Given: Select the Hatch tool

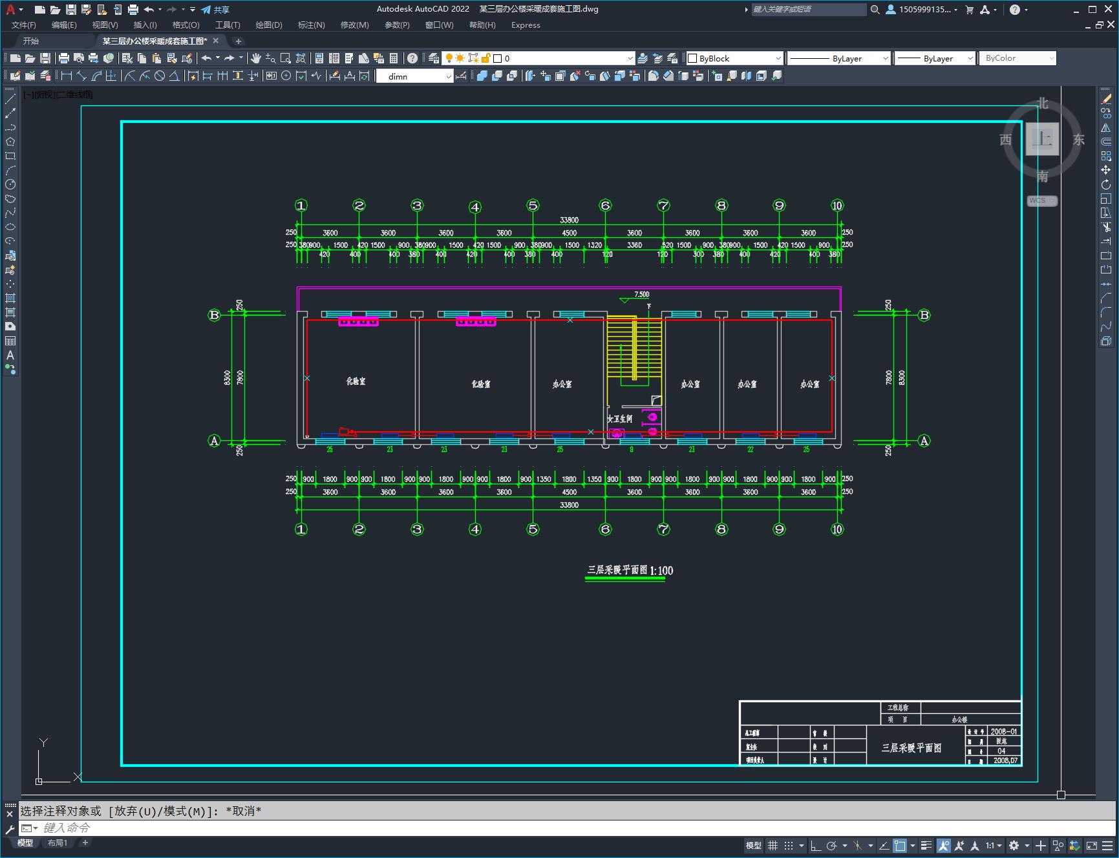Looking at the screenshot, I should pyautogui.click(x=10, y=298).
